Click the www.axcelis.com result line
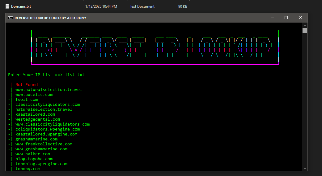This screenshot has height=176, width=322. click(x=34, y=95)
